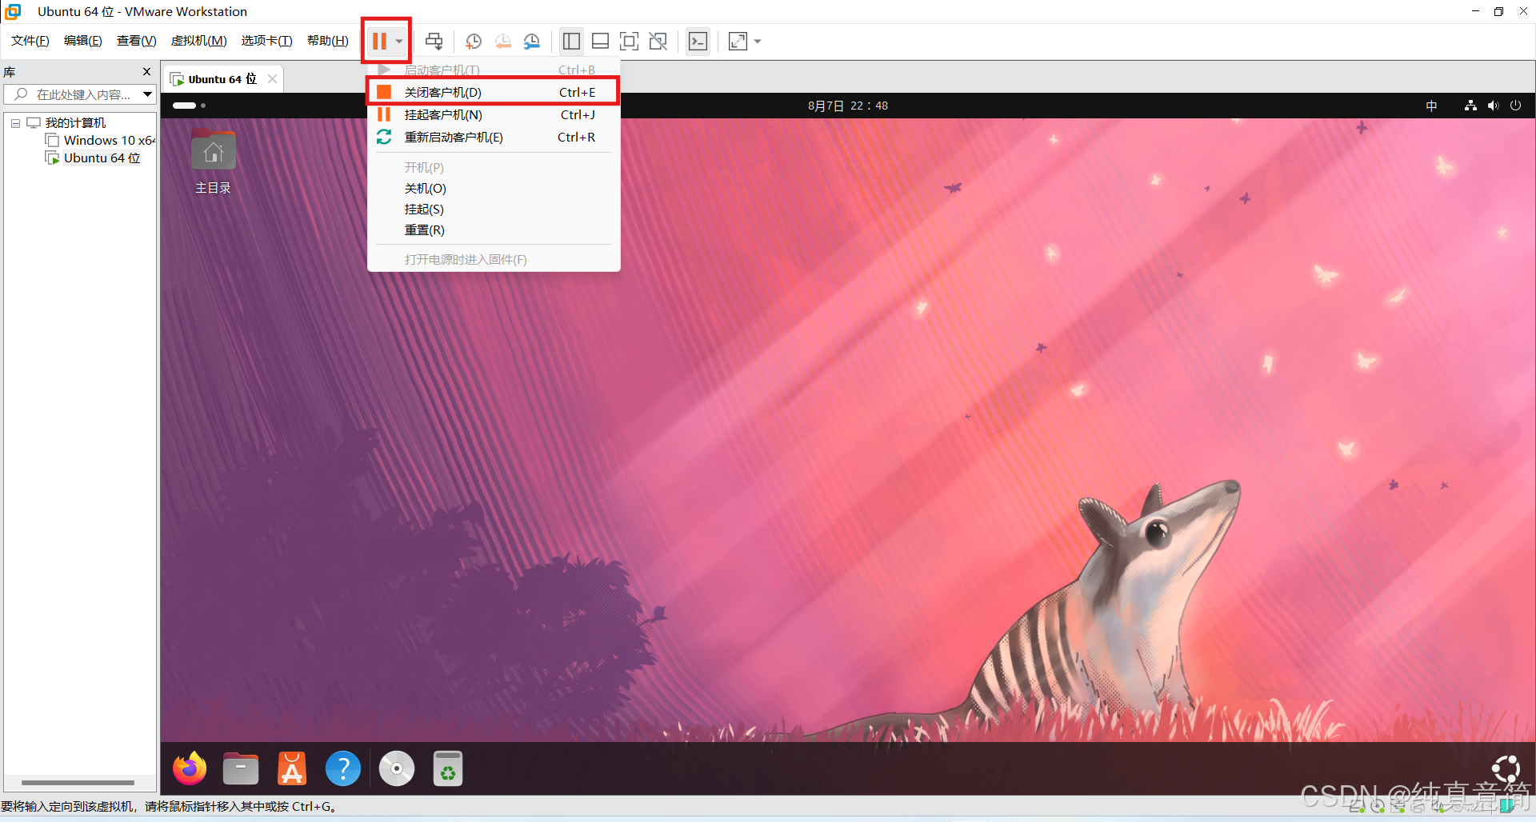Open the 帮助(H) menu

[x=328, y=41]
